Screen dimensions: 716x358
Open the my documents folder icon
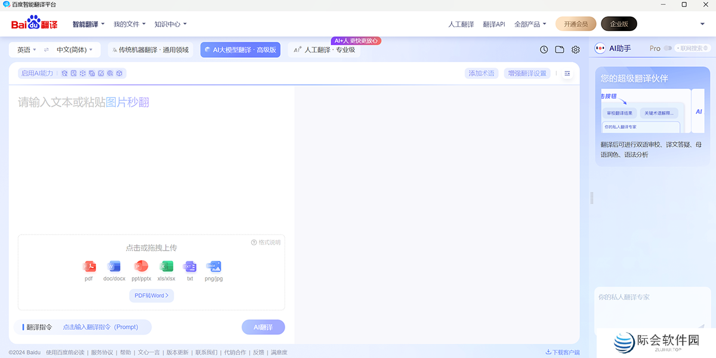[x=559, y=50]
